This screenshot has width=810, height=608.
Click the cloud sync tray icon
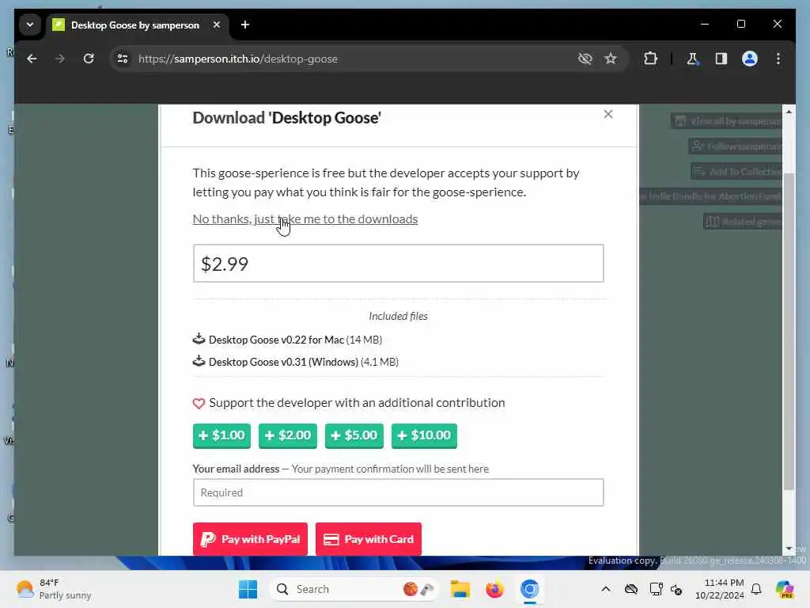tap(630, 589)
